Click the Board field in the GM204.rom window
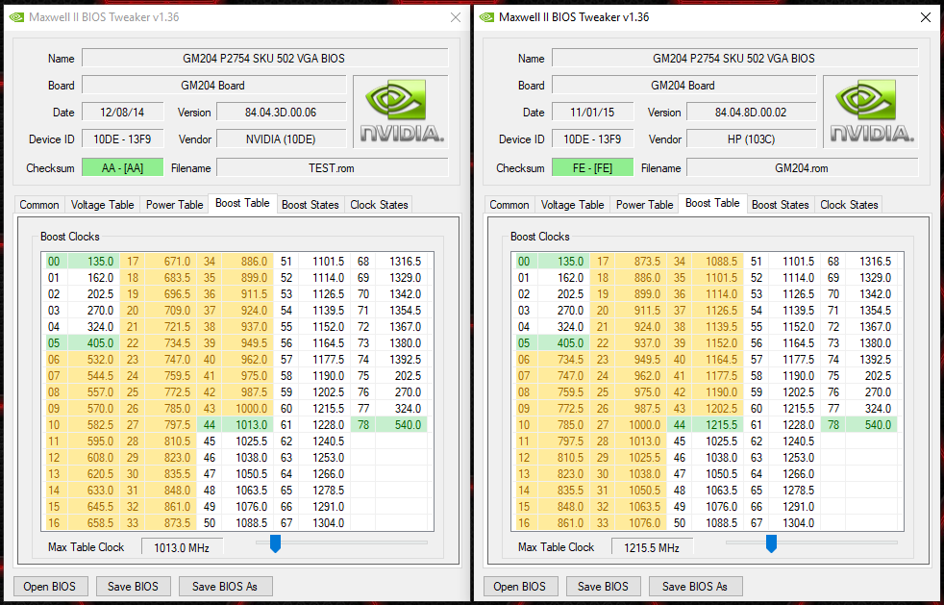Image resolution: width=944 pixels, height=605 pixels. pos(683,86)
